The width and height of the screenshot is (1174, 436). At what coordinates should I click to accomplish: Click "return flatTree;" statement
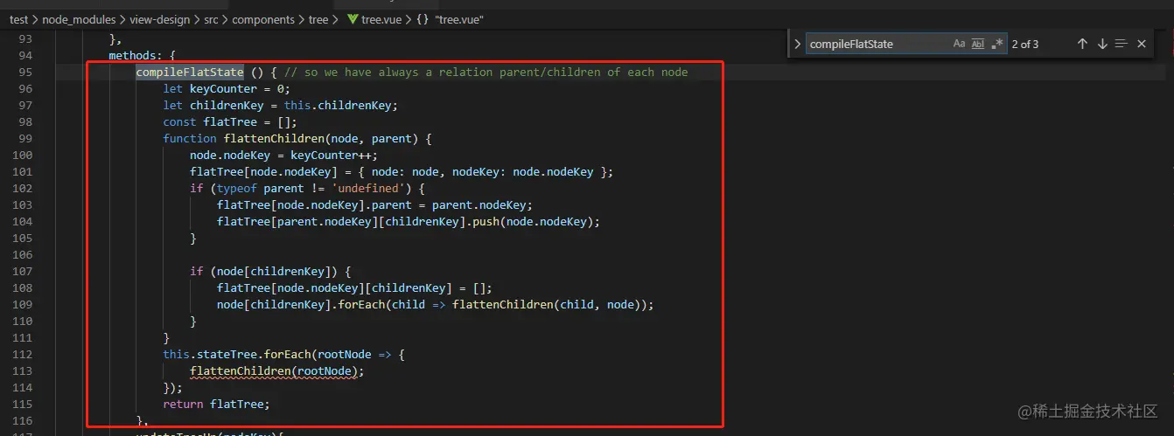(x=217, y=404)
